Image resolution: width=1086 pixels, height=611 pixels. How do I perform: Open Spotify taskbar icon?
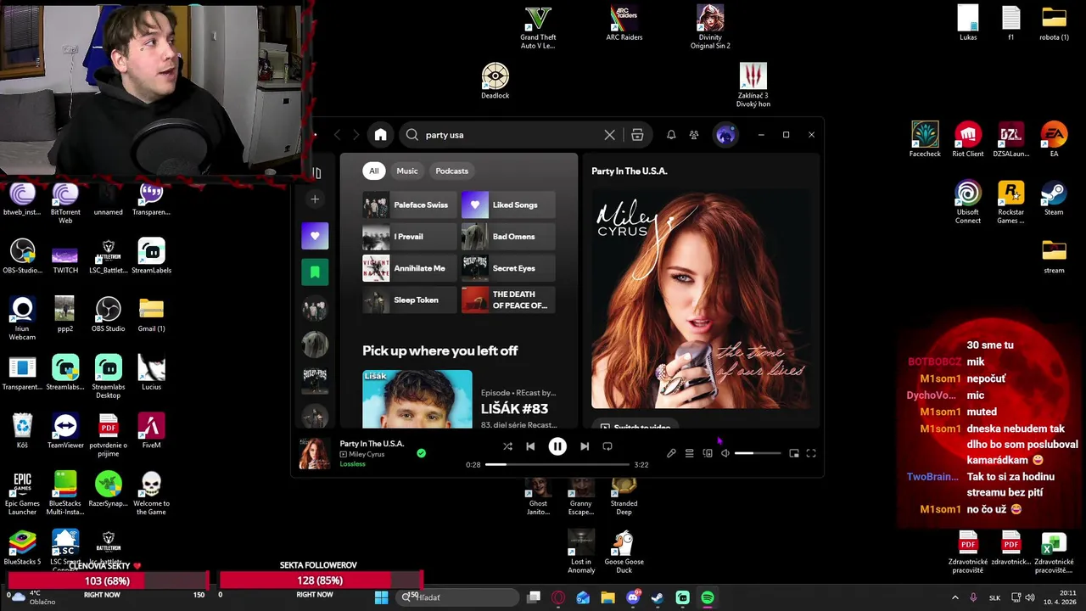(708, 597)
